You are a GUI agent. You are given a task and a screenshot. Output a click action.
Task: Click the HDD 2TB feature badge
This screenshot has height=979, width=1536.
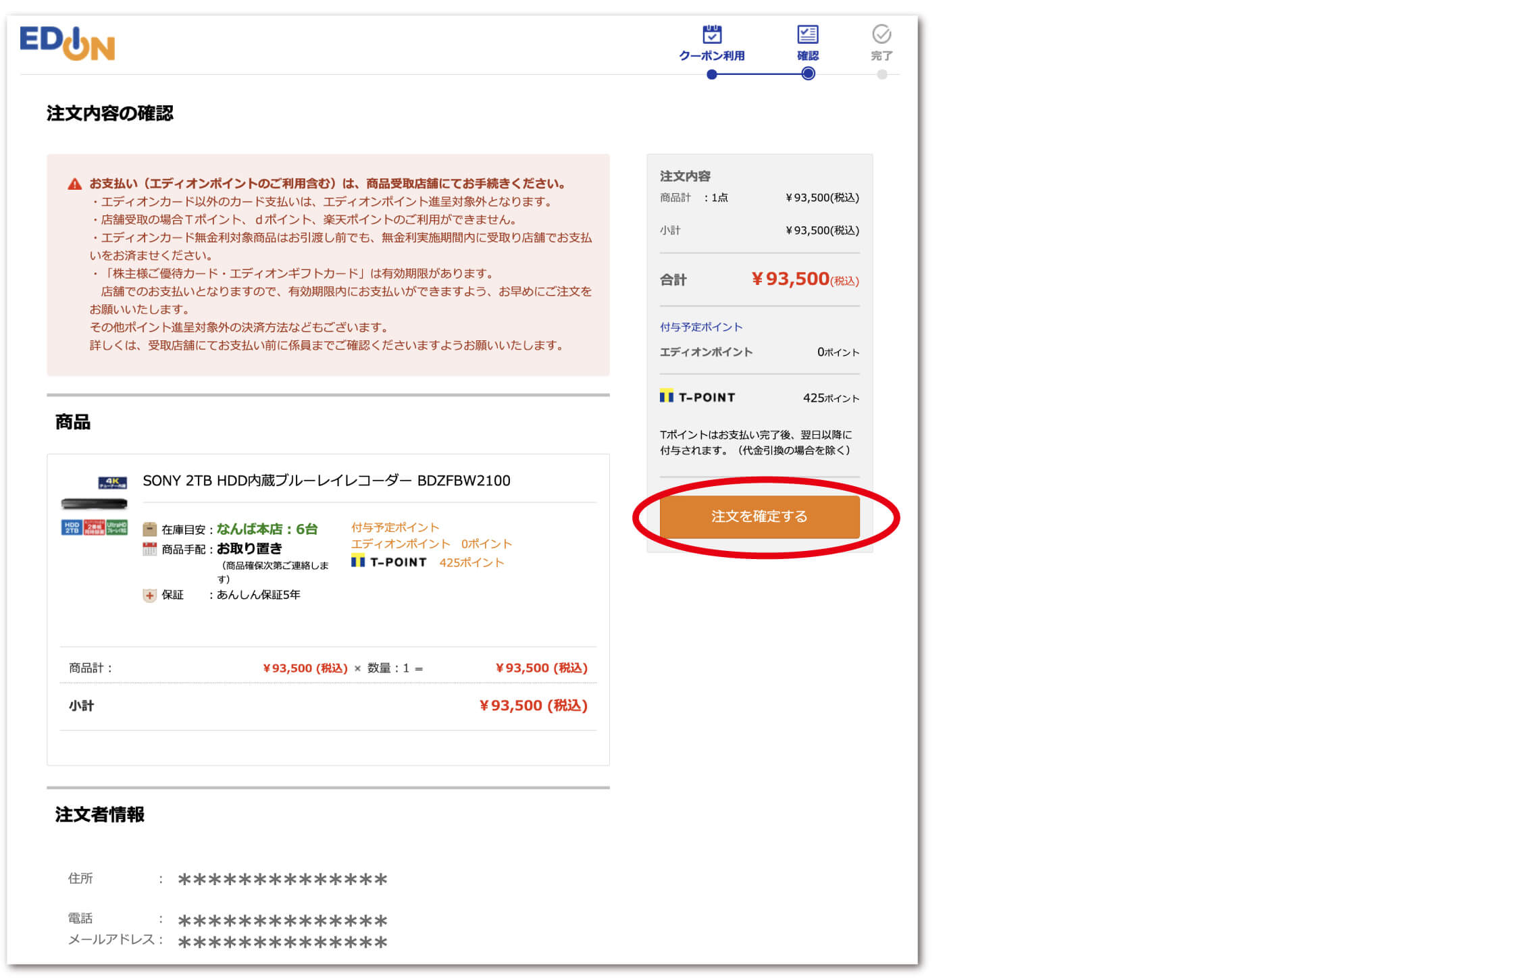pyautogui.click(x=72, y=527)
